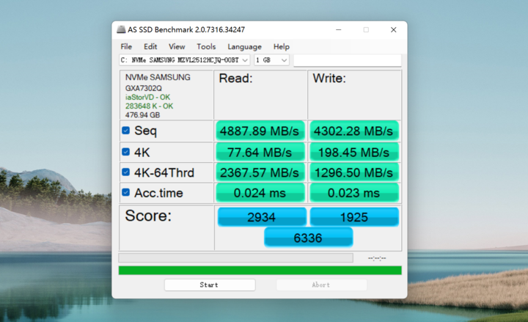Expand the 1 GB test size dropdown
The height and width of the screenshot is (322, 528).
pyautogui.click(x=271, y=59)
